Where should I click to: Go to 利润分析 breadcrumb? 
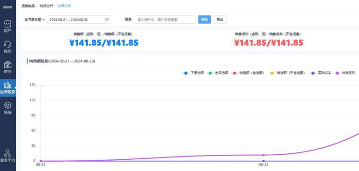coord(46,6)
